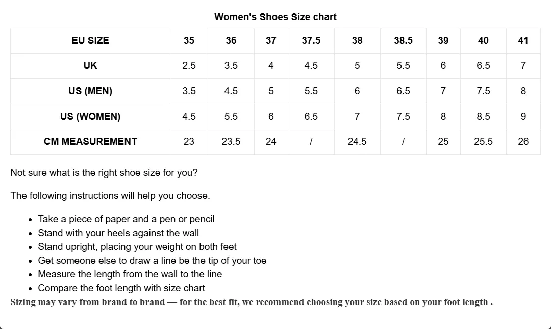Screen dimensions: 551x329
Task: Click the US (MEN) value under EU 39
Action: click(443, 91)
